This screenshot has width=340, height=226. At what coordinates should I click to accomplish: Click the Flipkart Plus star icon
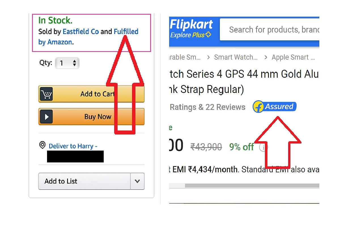(x=208, y=35)
